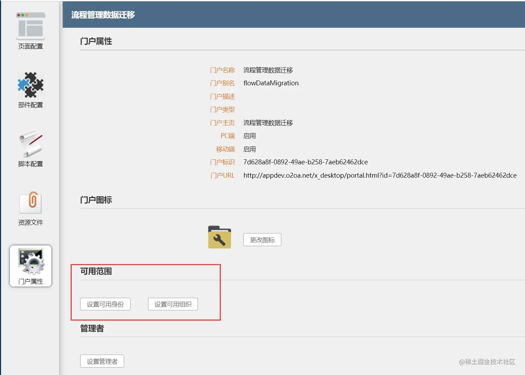Click 设置可用组织 button
The width and height of the screenshot is (525, 375).
173,304
